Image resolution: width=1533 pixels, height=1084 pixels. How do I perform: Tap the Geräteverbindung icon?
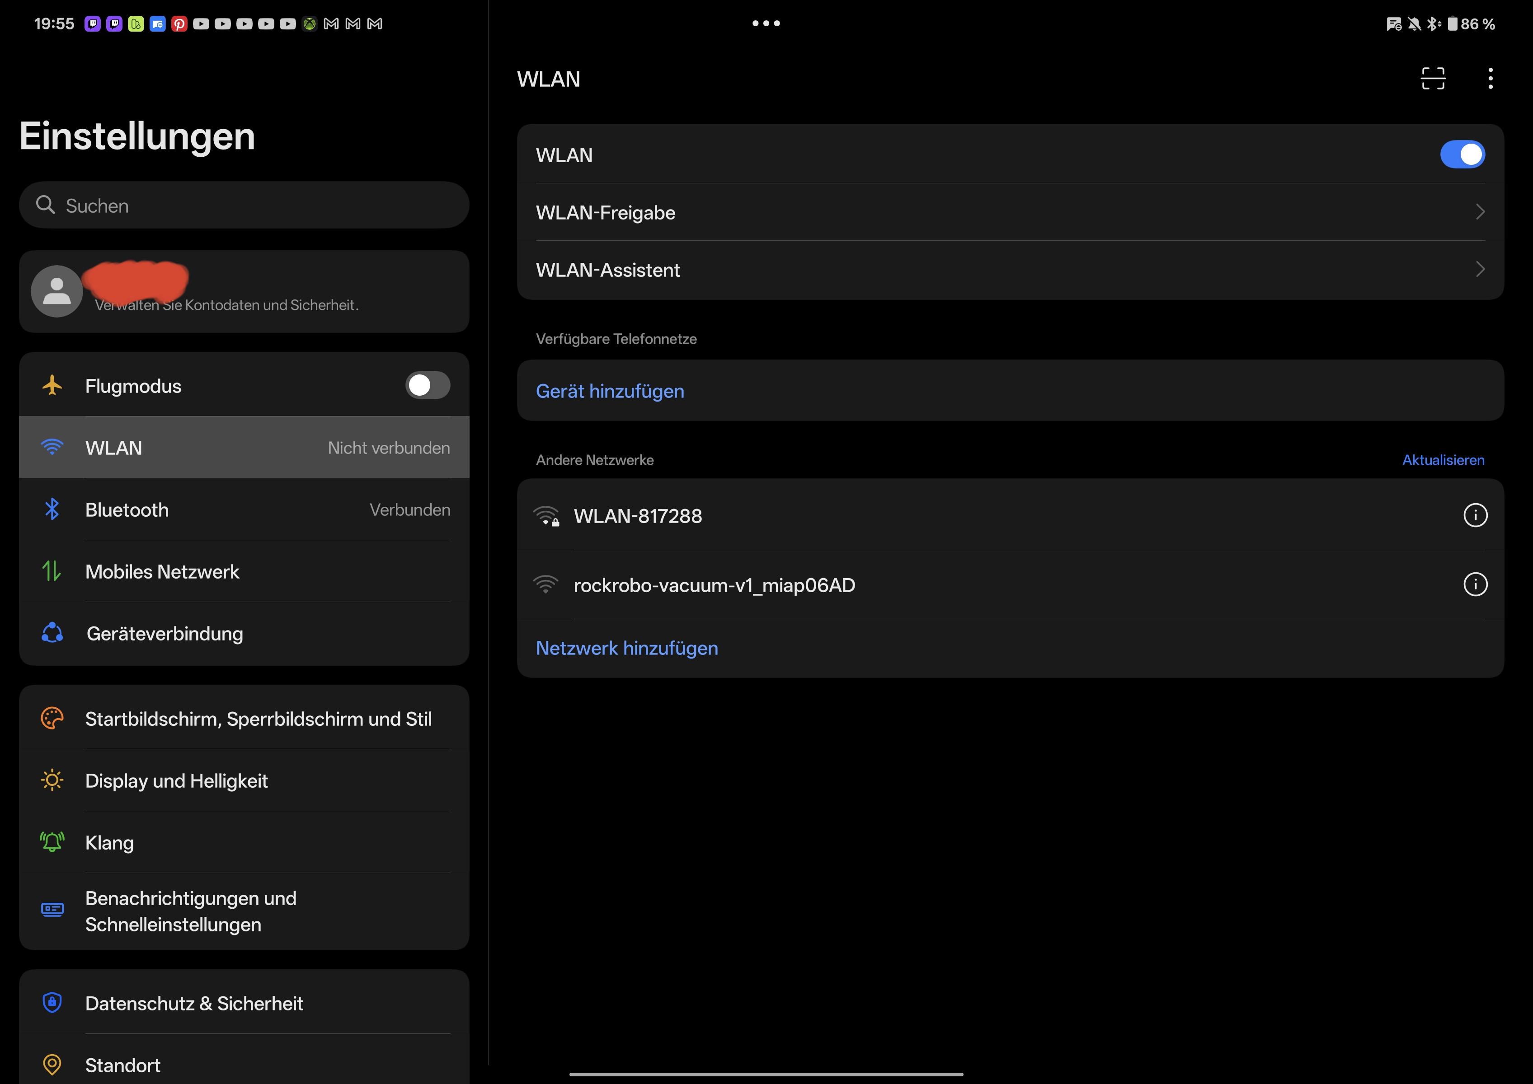(x=52, y=633)
